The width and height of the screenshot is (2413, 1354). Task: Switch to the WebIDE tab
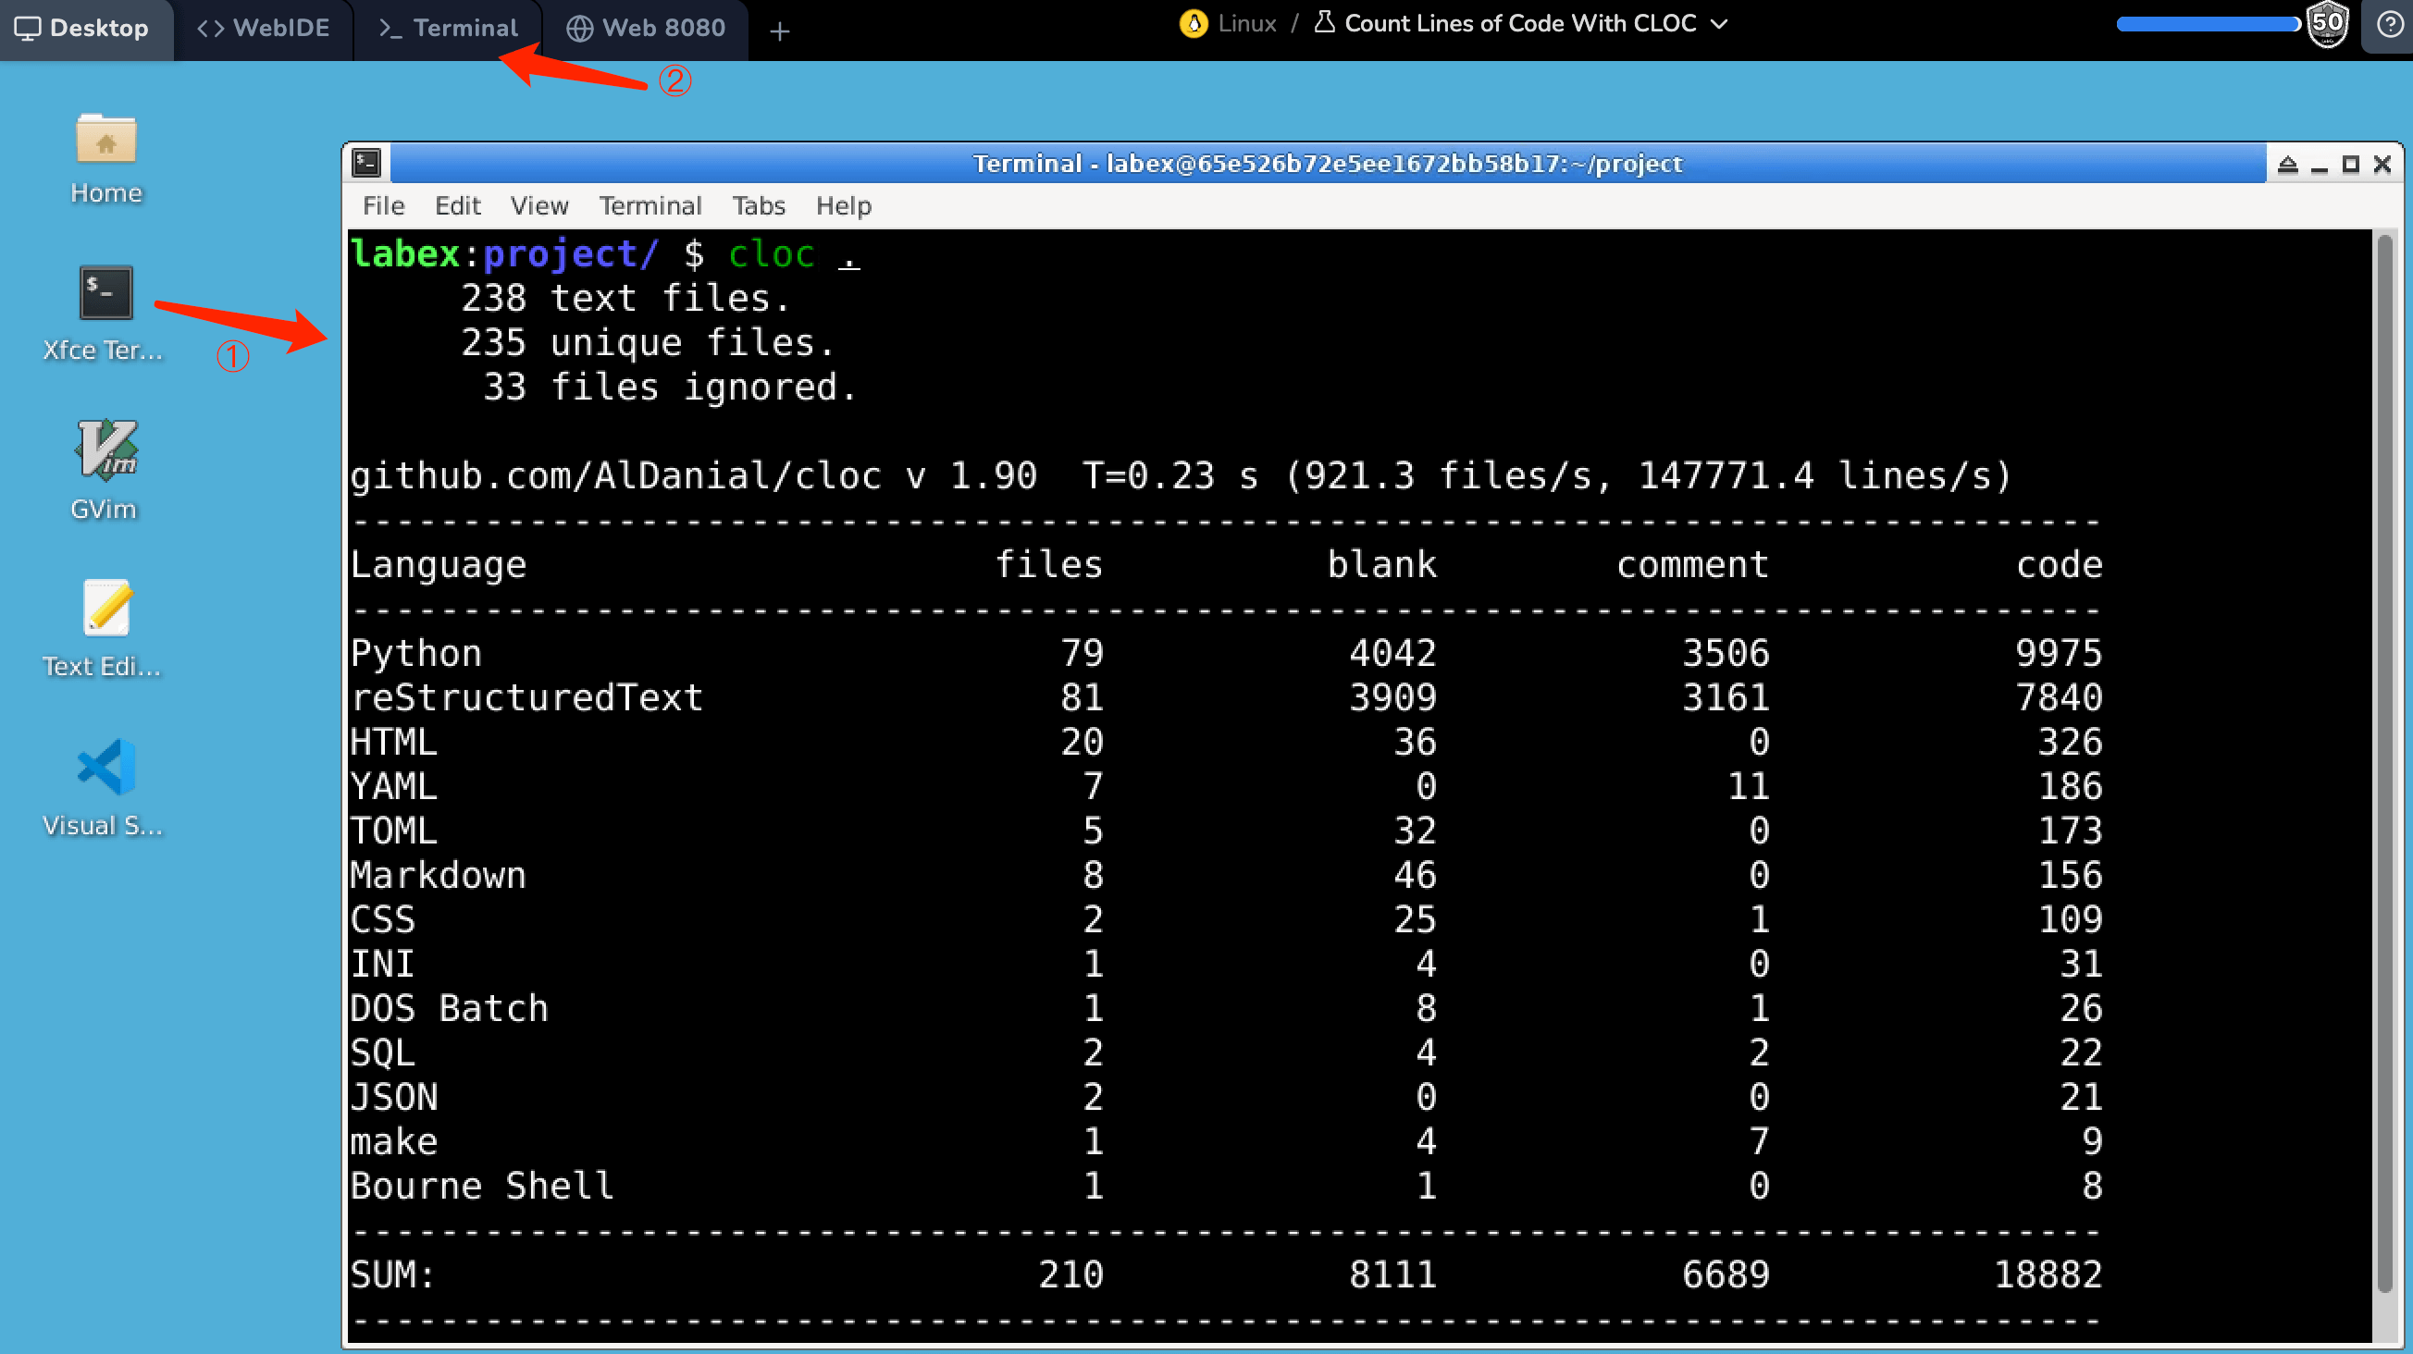point(263,27)
